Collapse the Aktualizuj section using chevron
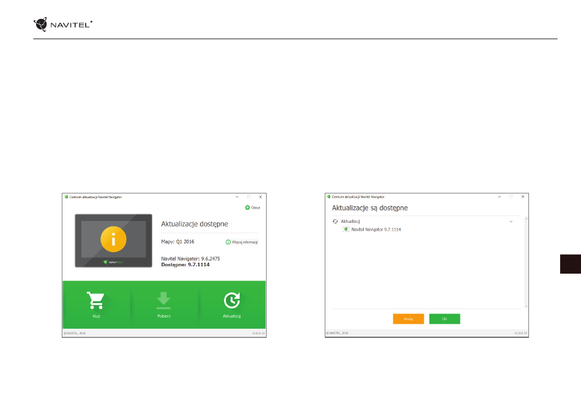 tap(511, 222)
